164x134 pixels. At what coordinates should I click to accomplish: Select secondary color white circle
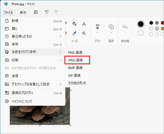point(141,33)
